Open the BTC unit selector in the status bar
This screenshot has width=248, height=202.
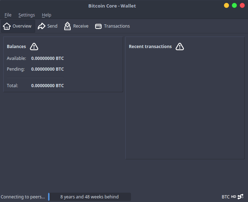(225, 197)
